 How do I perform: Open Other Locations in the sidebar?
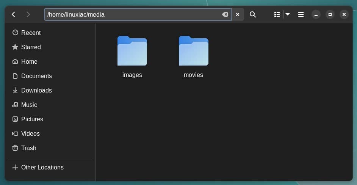click(50, 167)
